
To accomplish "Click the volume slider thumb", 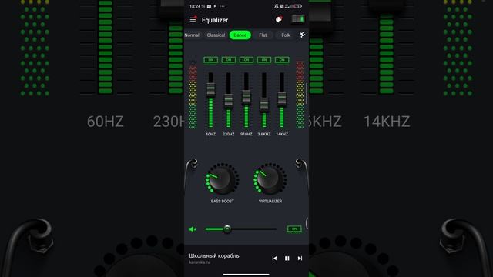I will click(227, 229).
